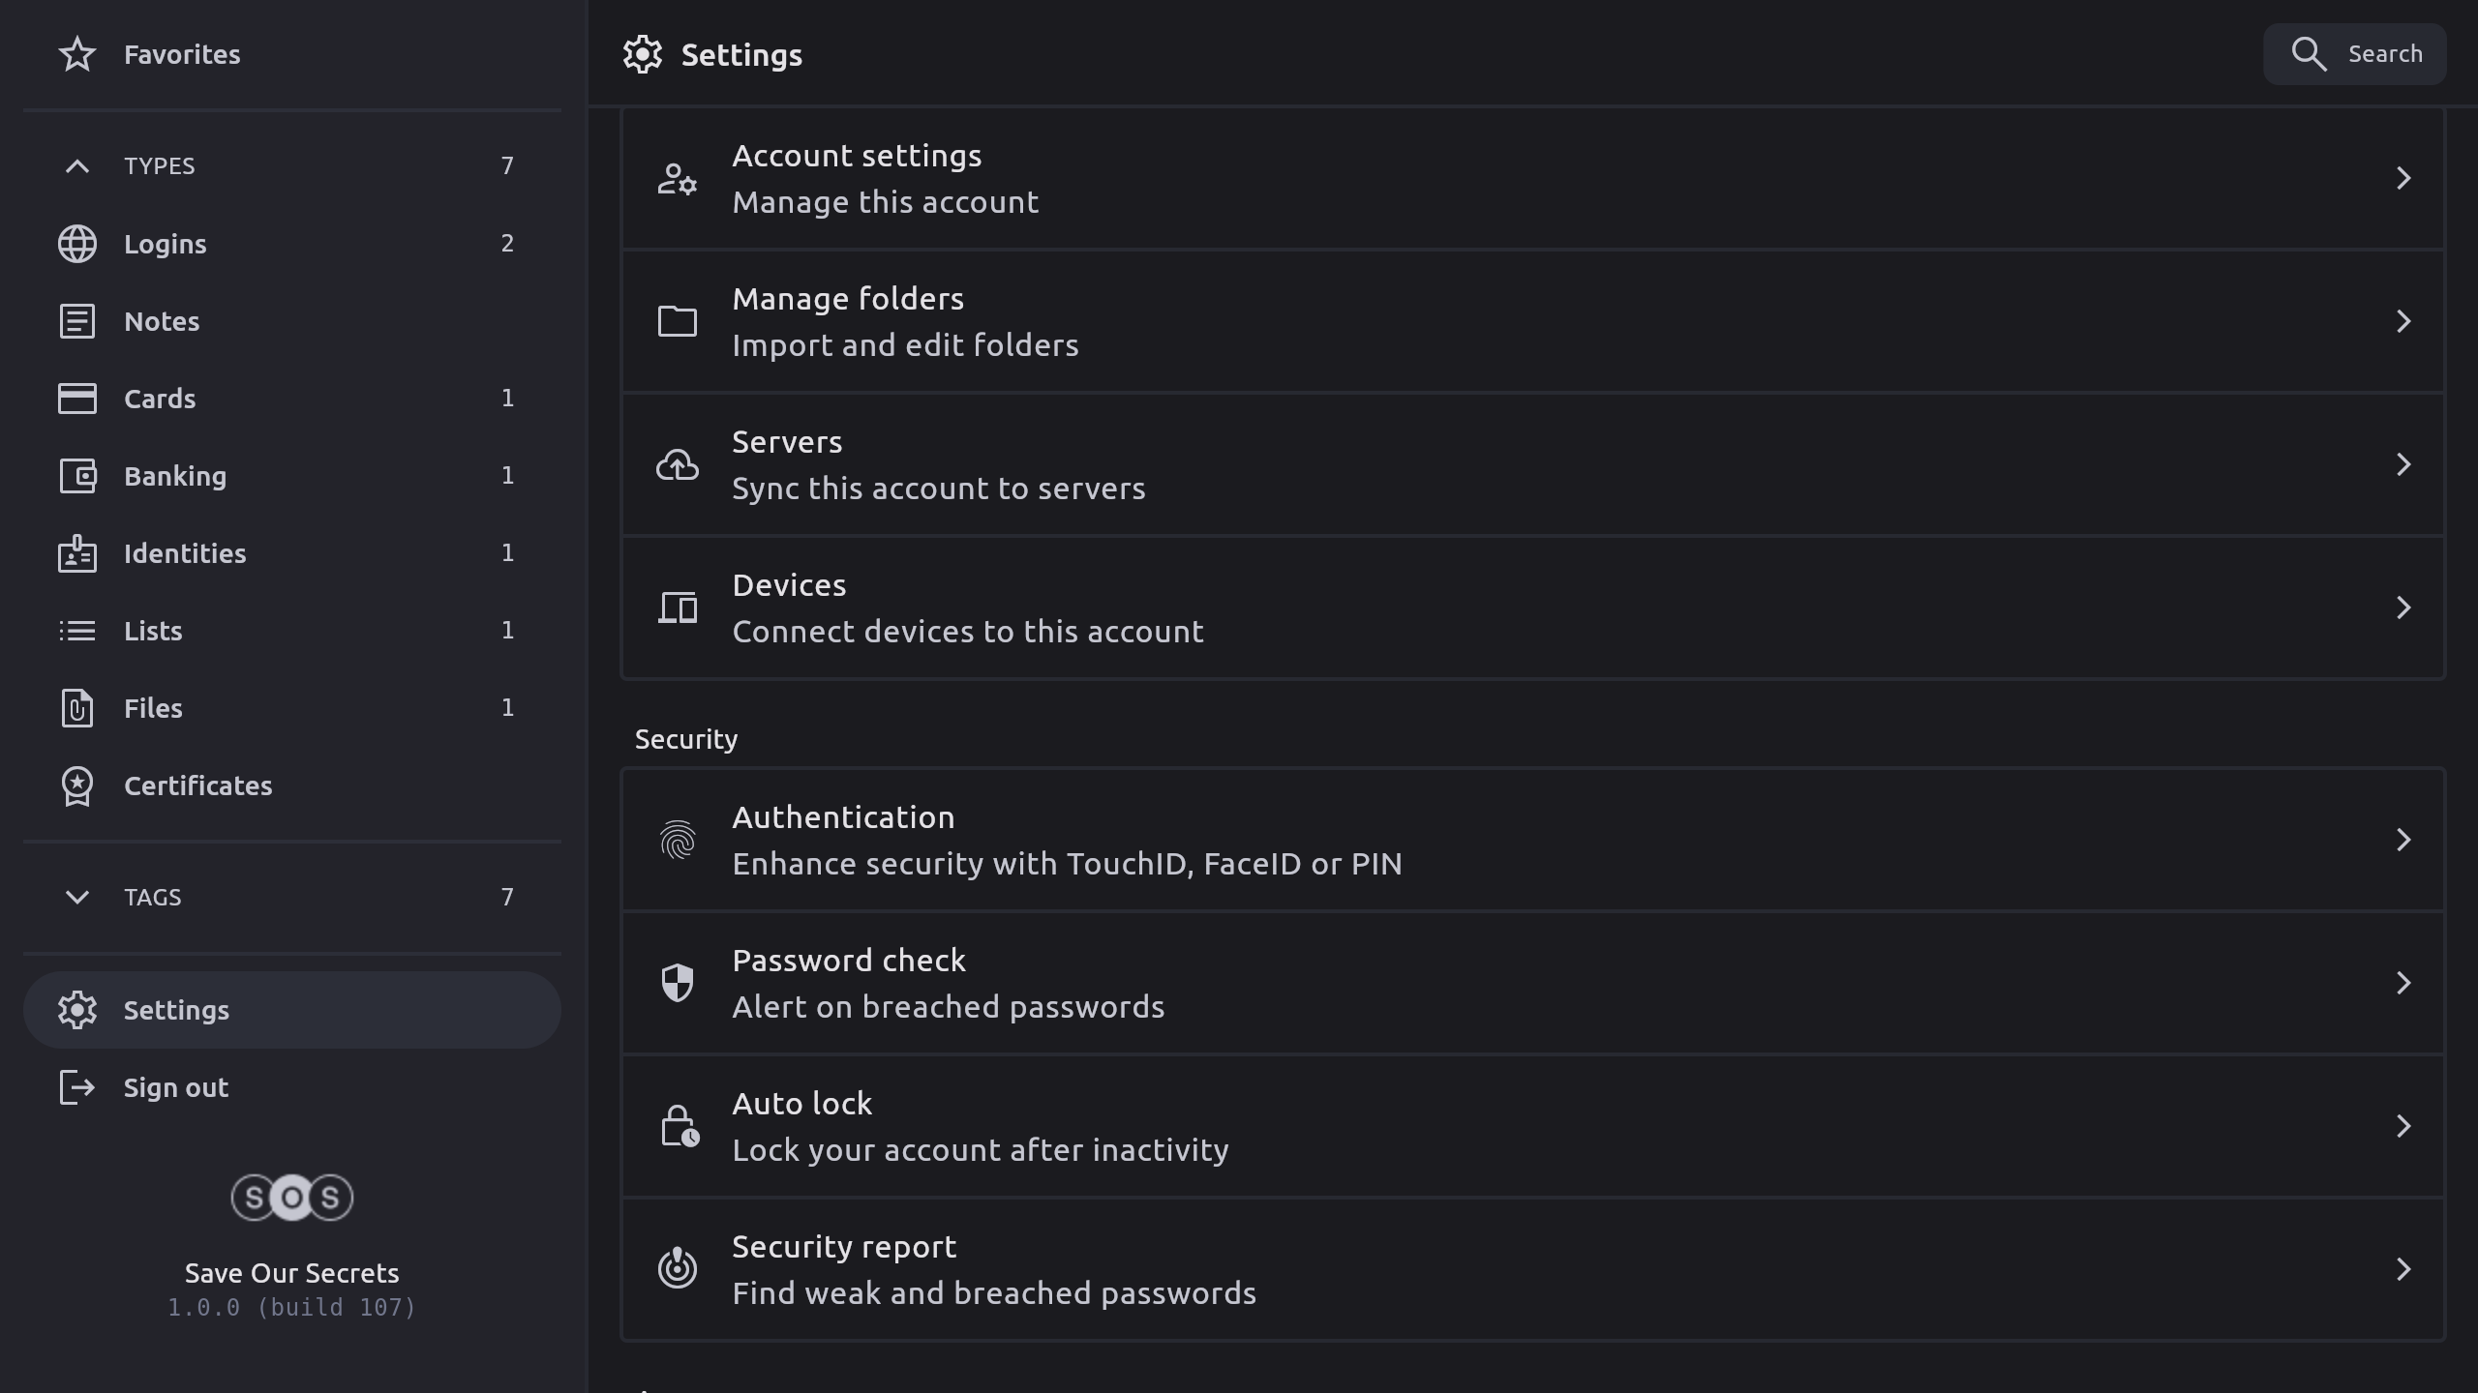Click the Authentication fingerprint icon
Viewport: 2478px width, 1393px height.
(x=678, y=840)
